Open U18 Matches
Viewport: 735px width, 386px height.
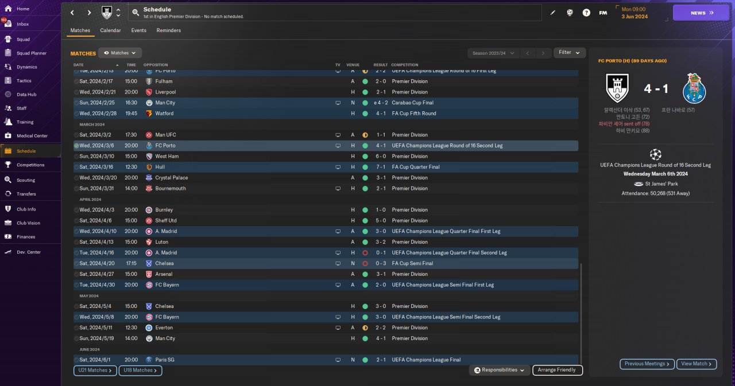point(141,371)
